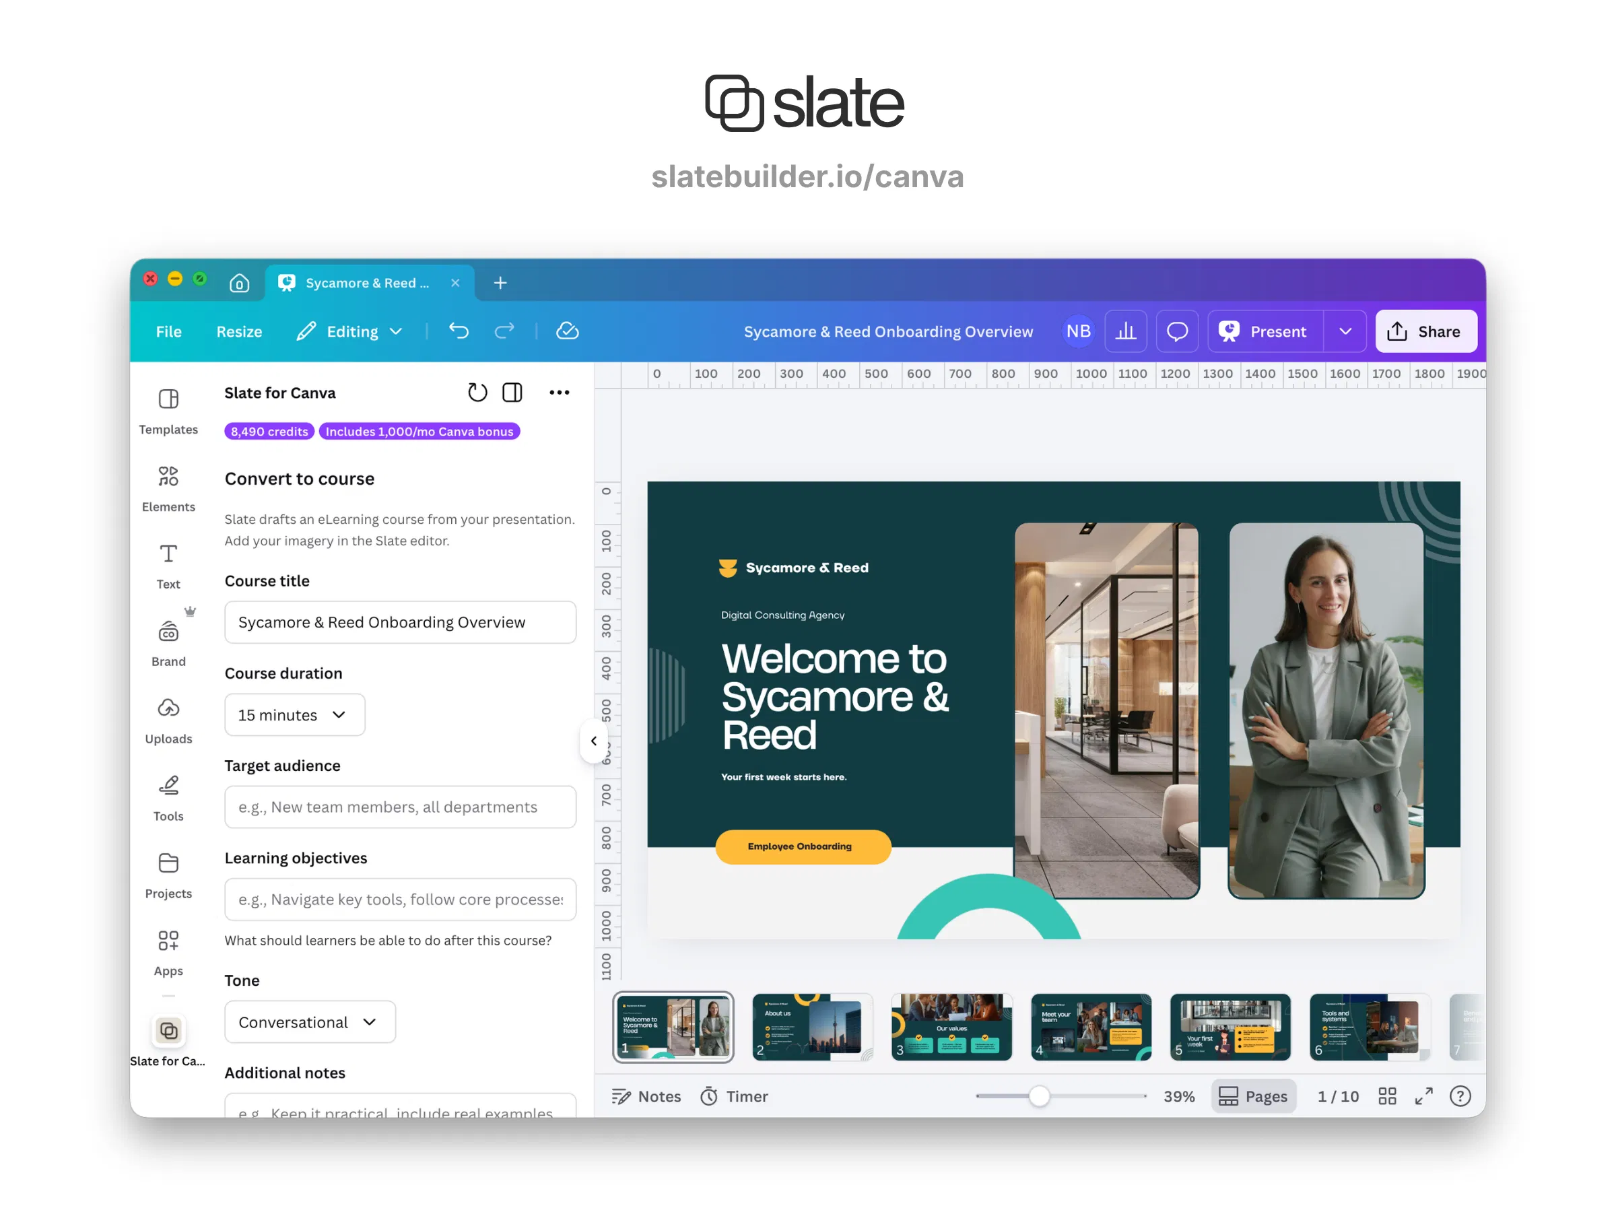Open the Course duration 15 minutes dropdown
The image size is (1616, 1212).
pyautogui.click(x=294, y=714)
